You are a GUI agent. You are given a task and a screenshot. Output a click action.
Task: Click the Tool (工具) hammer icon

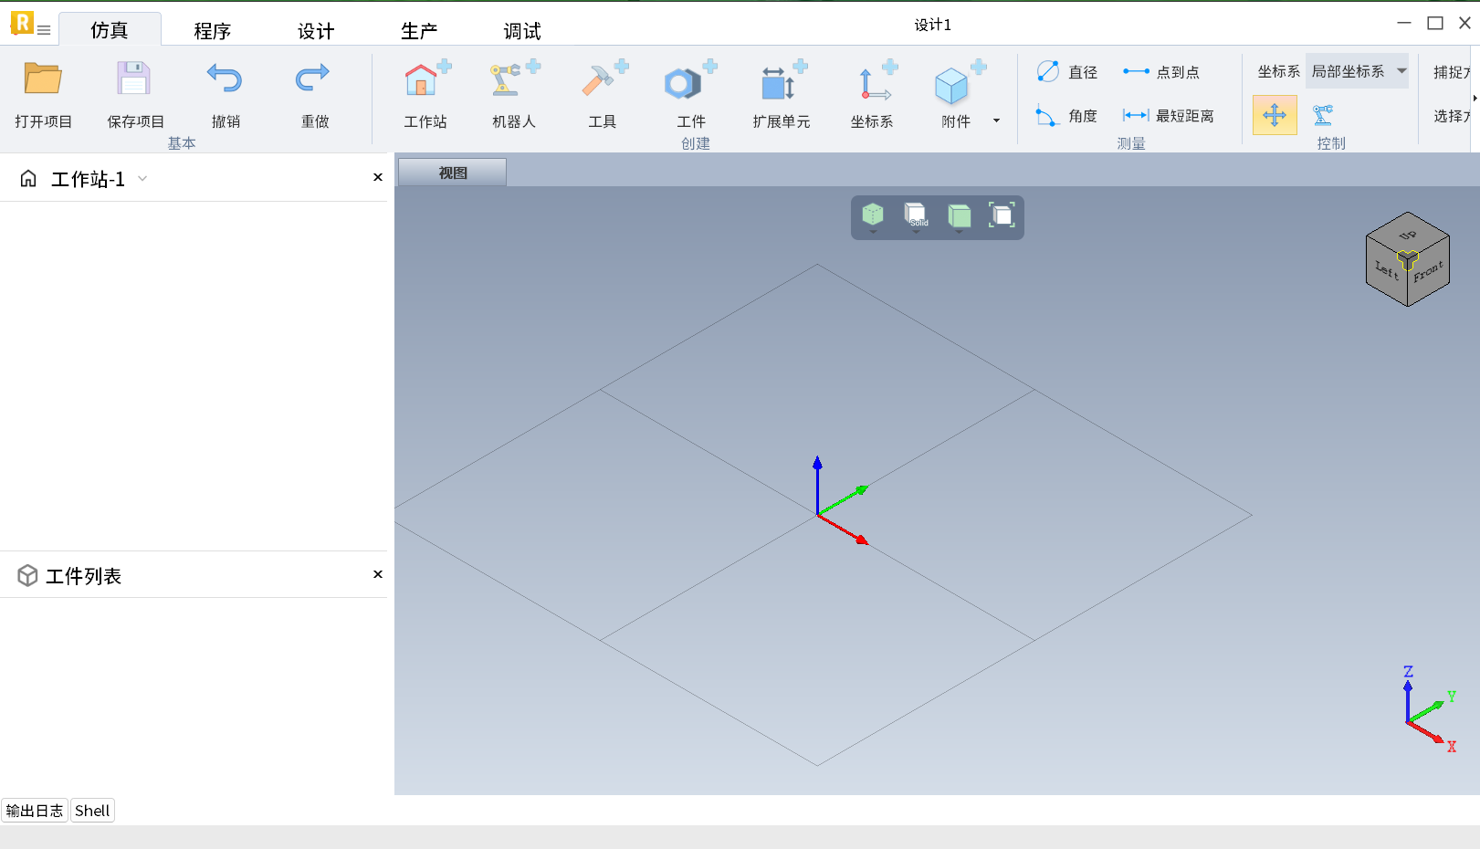602,82
